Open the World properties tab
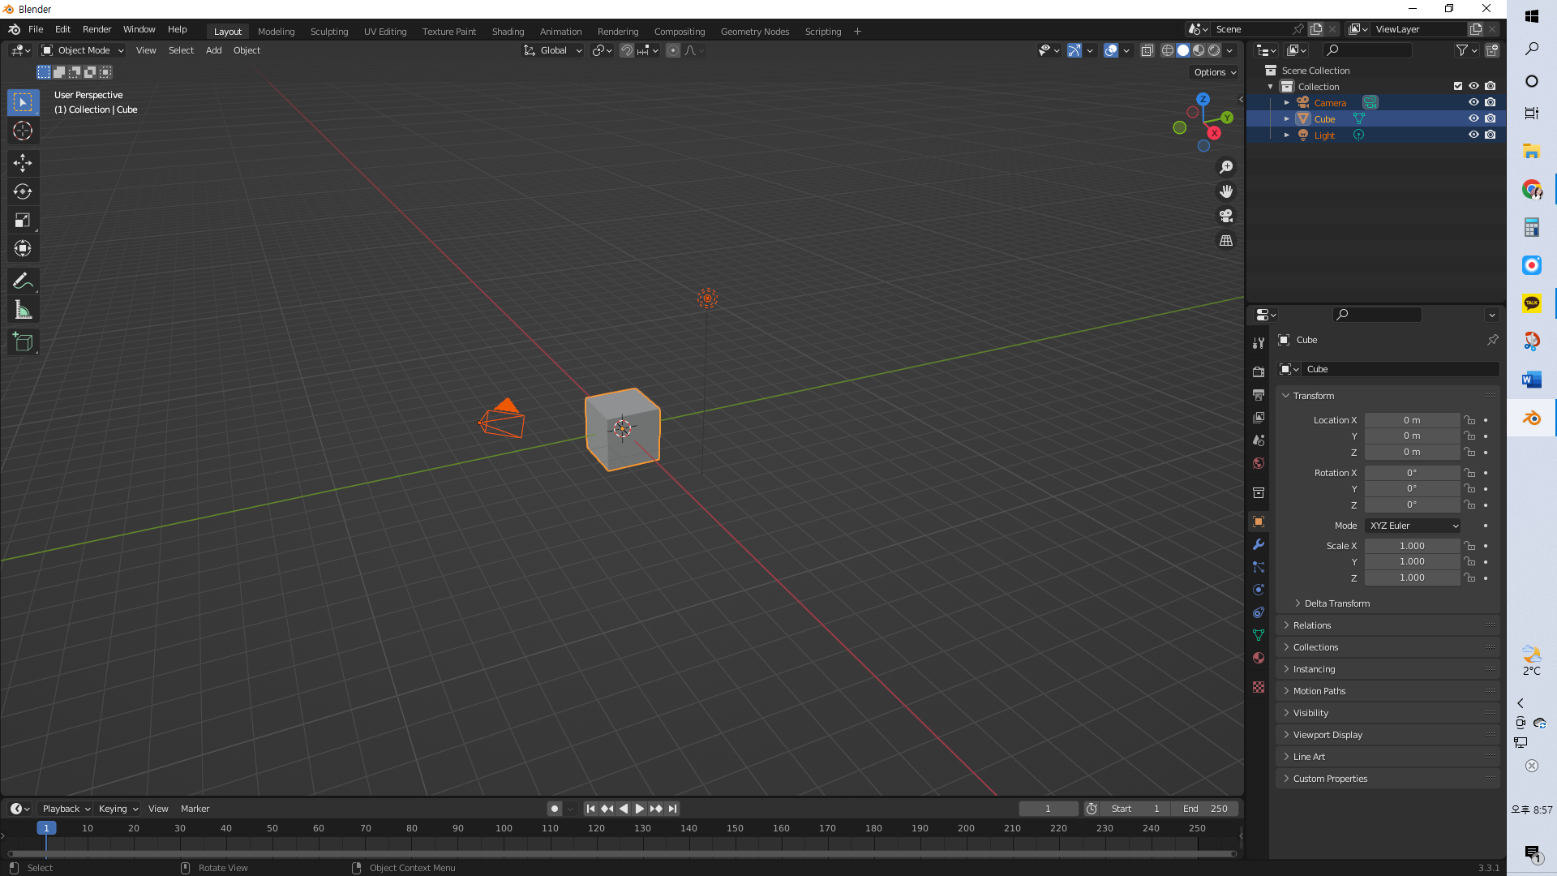Screen dimensions: 1557x876 [x=1259, y=463]
